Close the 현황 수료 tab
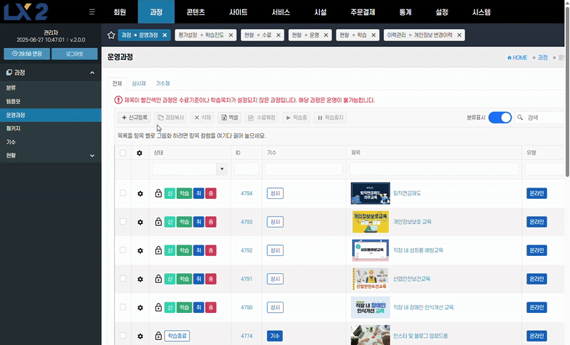Screen dimensions: 570x345 (279, 35)
